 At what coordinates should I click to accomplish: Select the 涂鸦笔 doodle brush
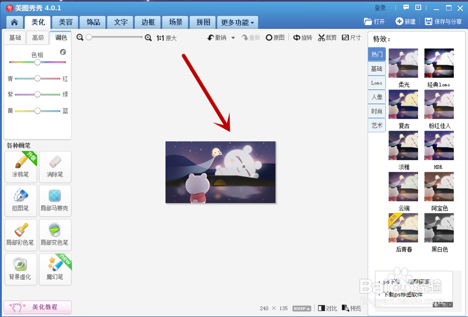click(21, 167)
